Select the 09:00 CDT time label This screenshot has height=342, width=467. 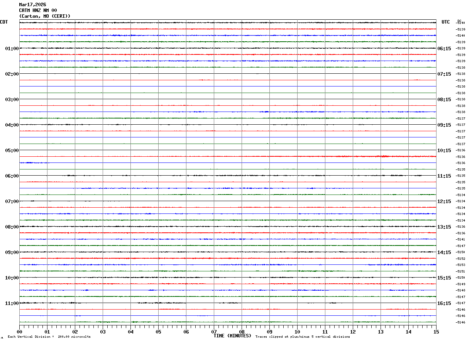[x=12, y=252]
